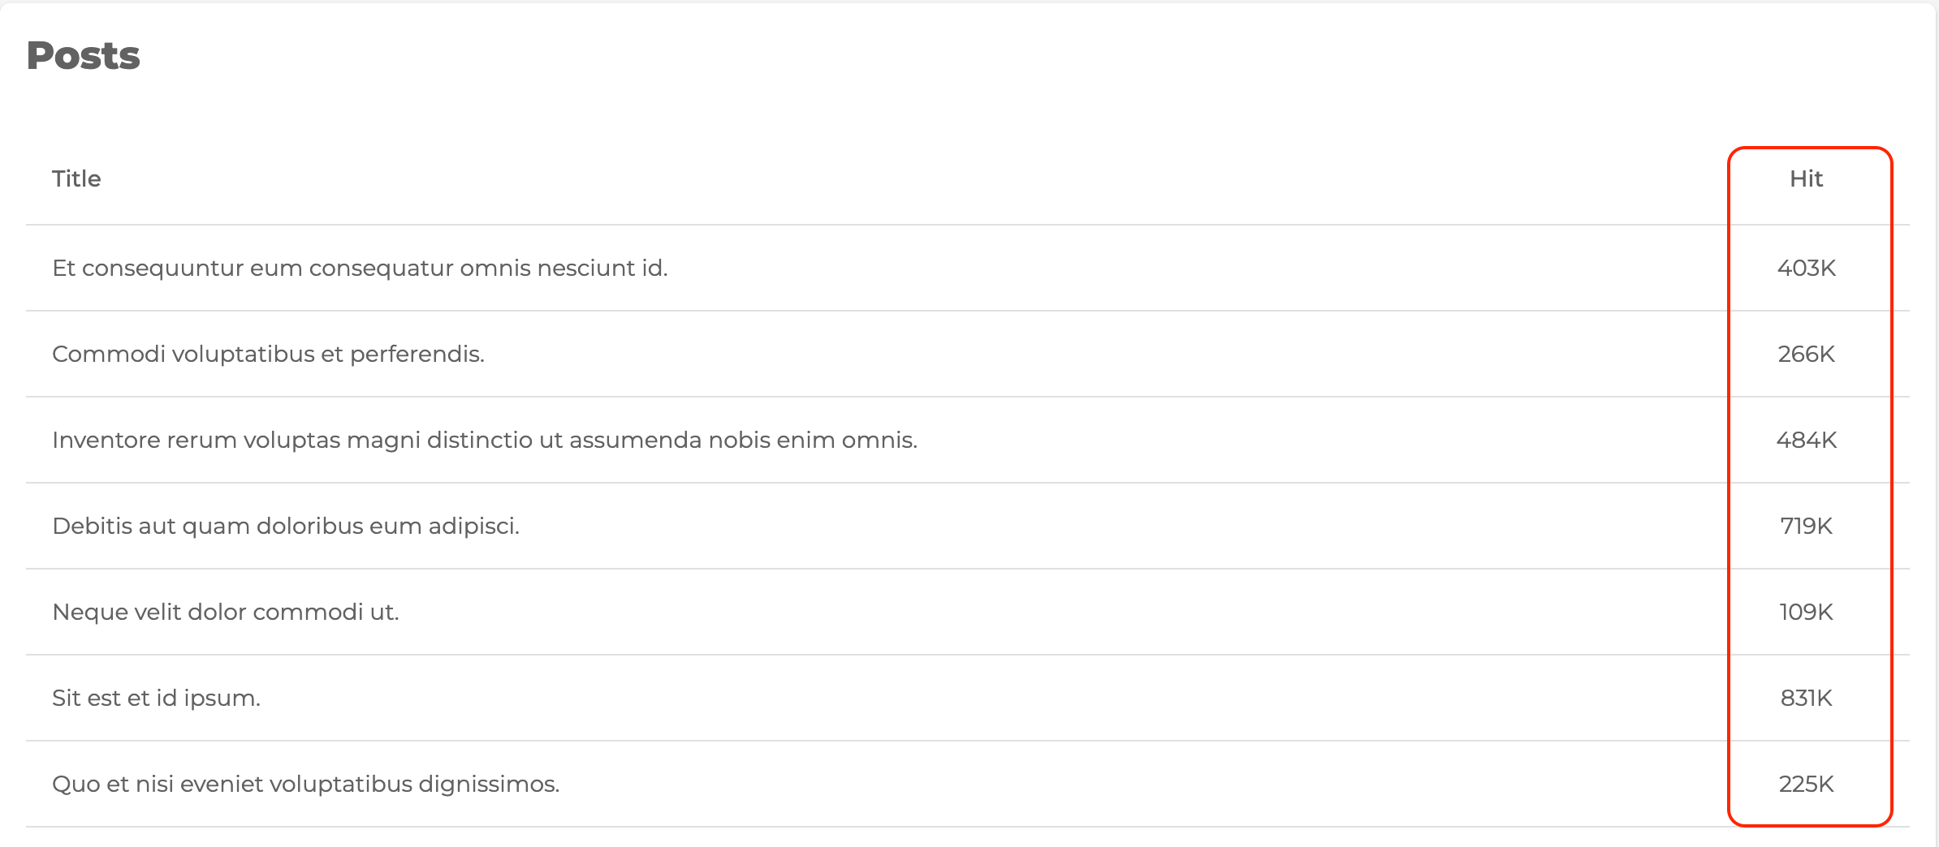
Task: Select the 109K hit value
Action: (1806, 612)
